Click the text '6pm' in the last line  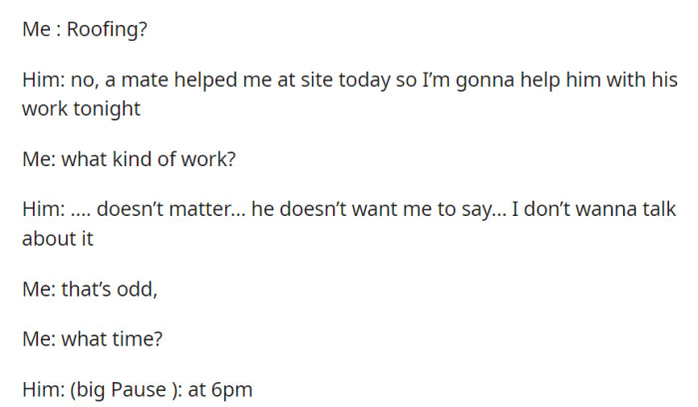230,388
